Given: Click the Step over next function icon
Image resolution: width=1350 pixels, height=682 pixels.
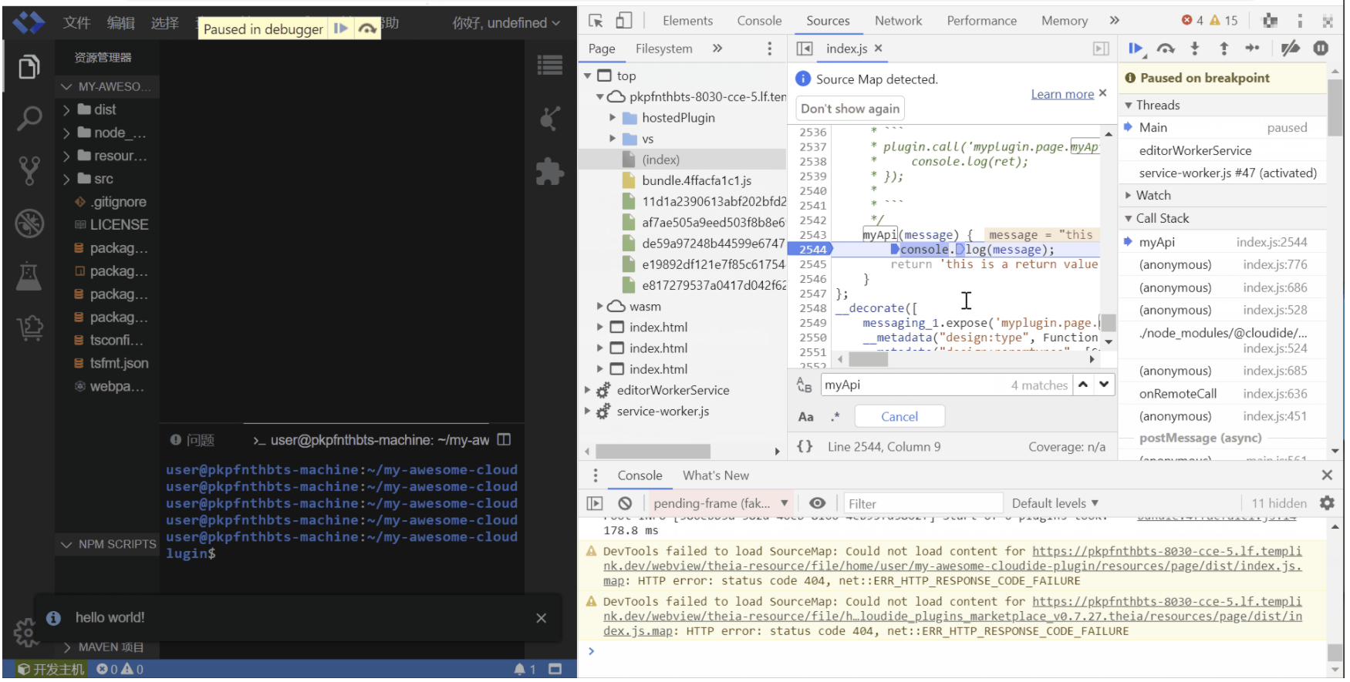Looking at the screenshot, I should [1166, 49].
